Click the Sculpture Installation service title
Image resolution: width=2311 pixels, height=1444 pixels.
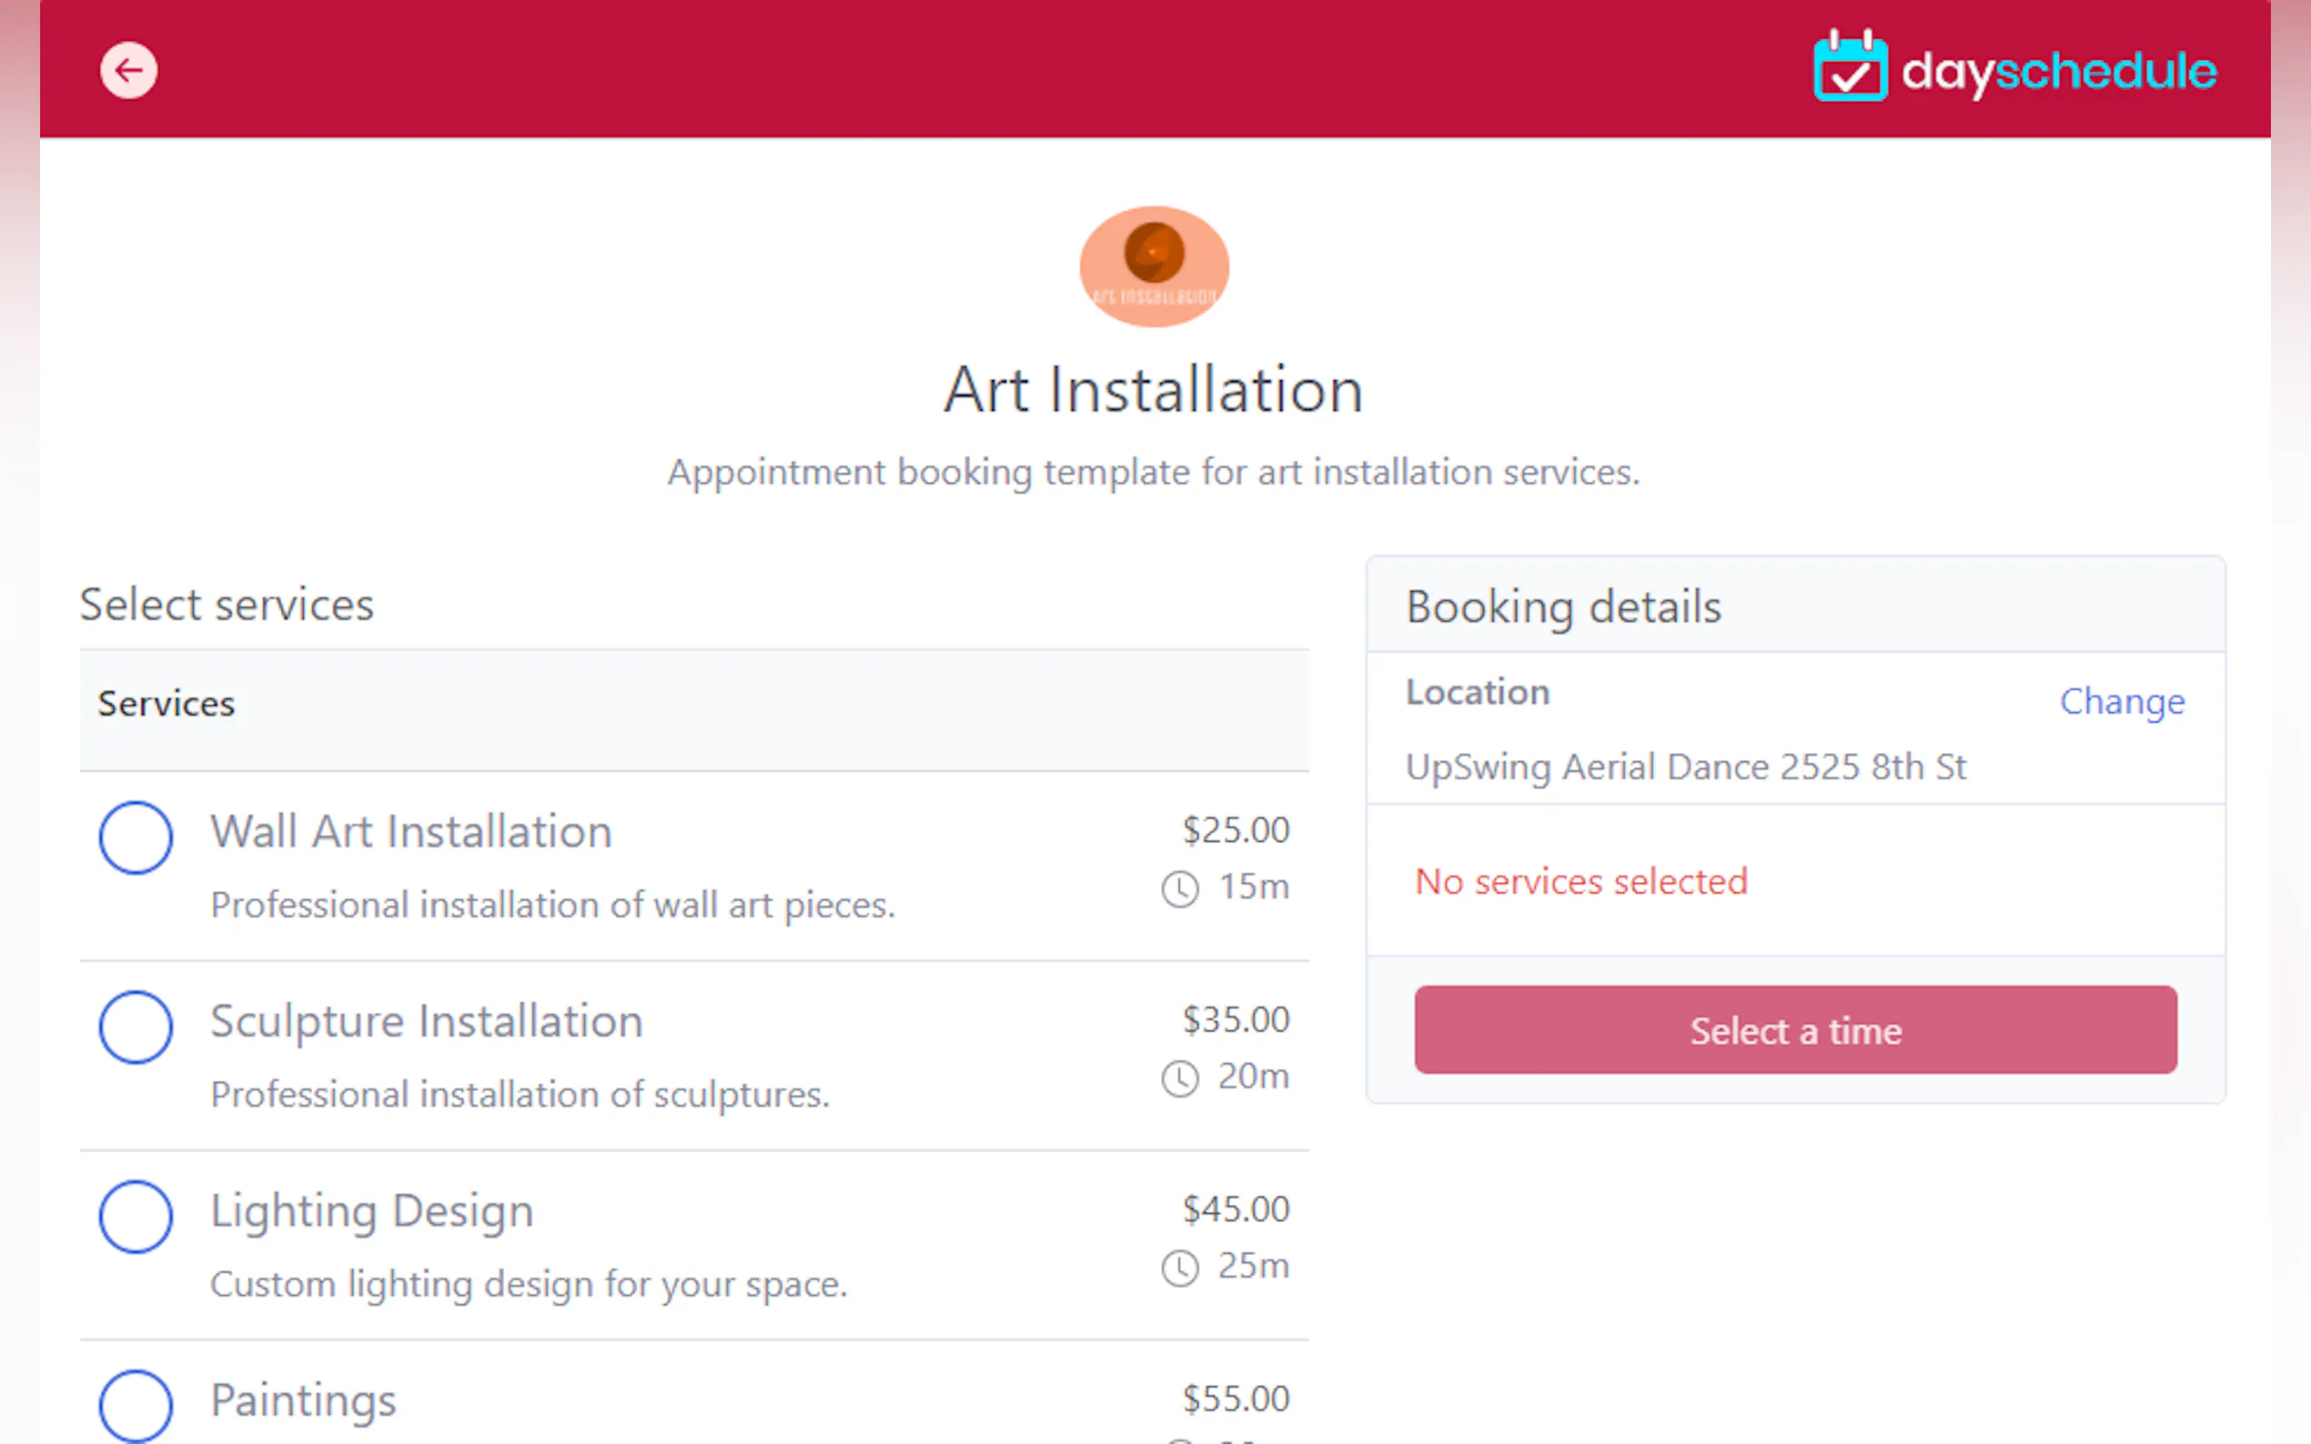pos(426,1021)
